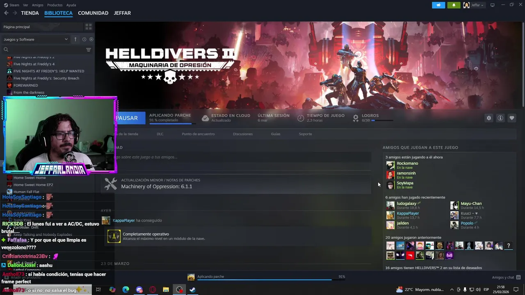The image size is (525, 295).
Task: Go forward with the navigation arrow
Action: (x=15, y=13)
